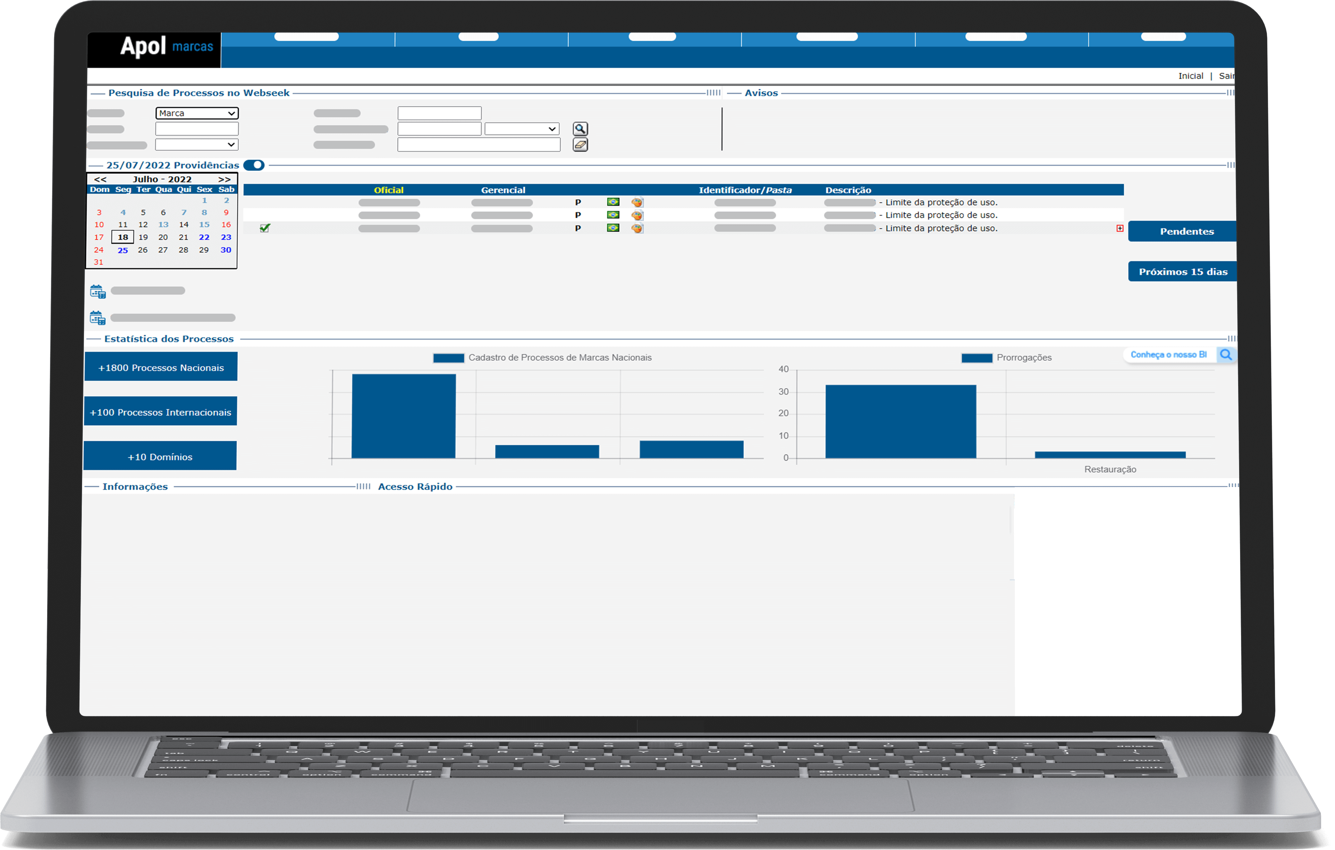Select the Gerencial column header
The image size is (1335, 850).
coord(503,190)
